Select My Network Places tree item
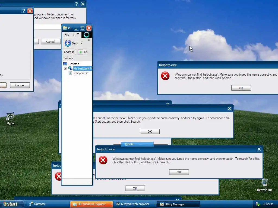 83,69
